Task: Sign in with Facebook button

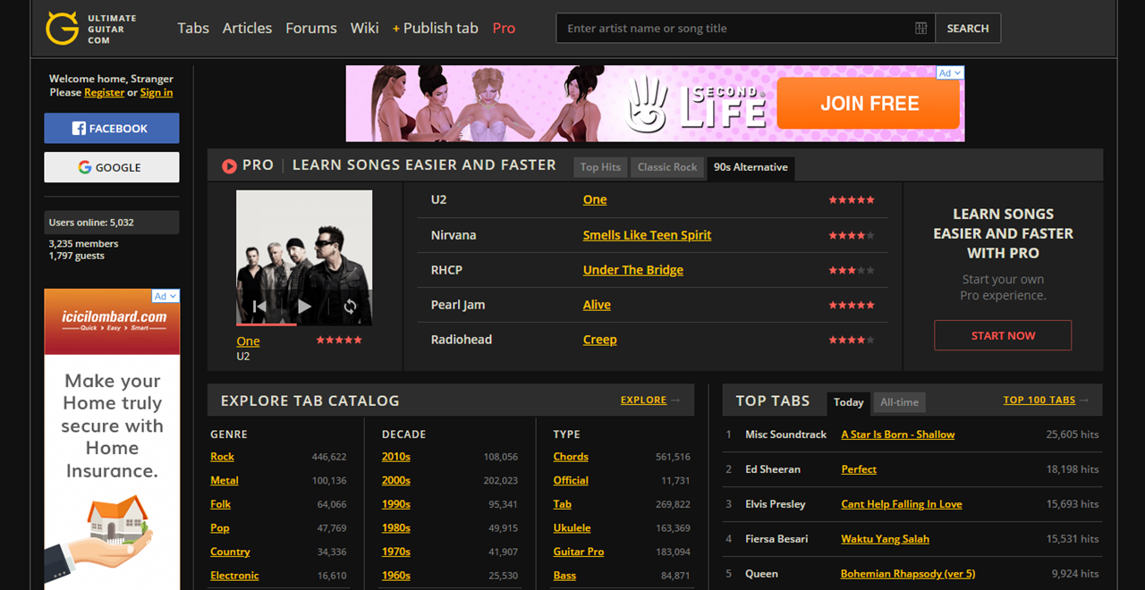Action: pos(112,128)
